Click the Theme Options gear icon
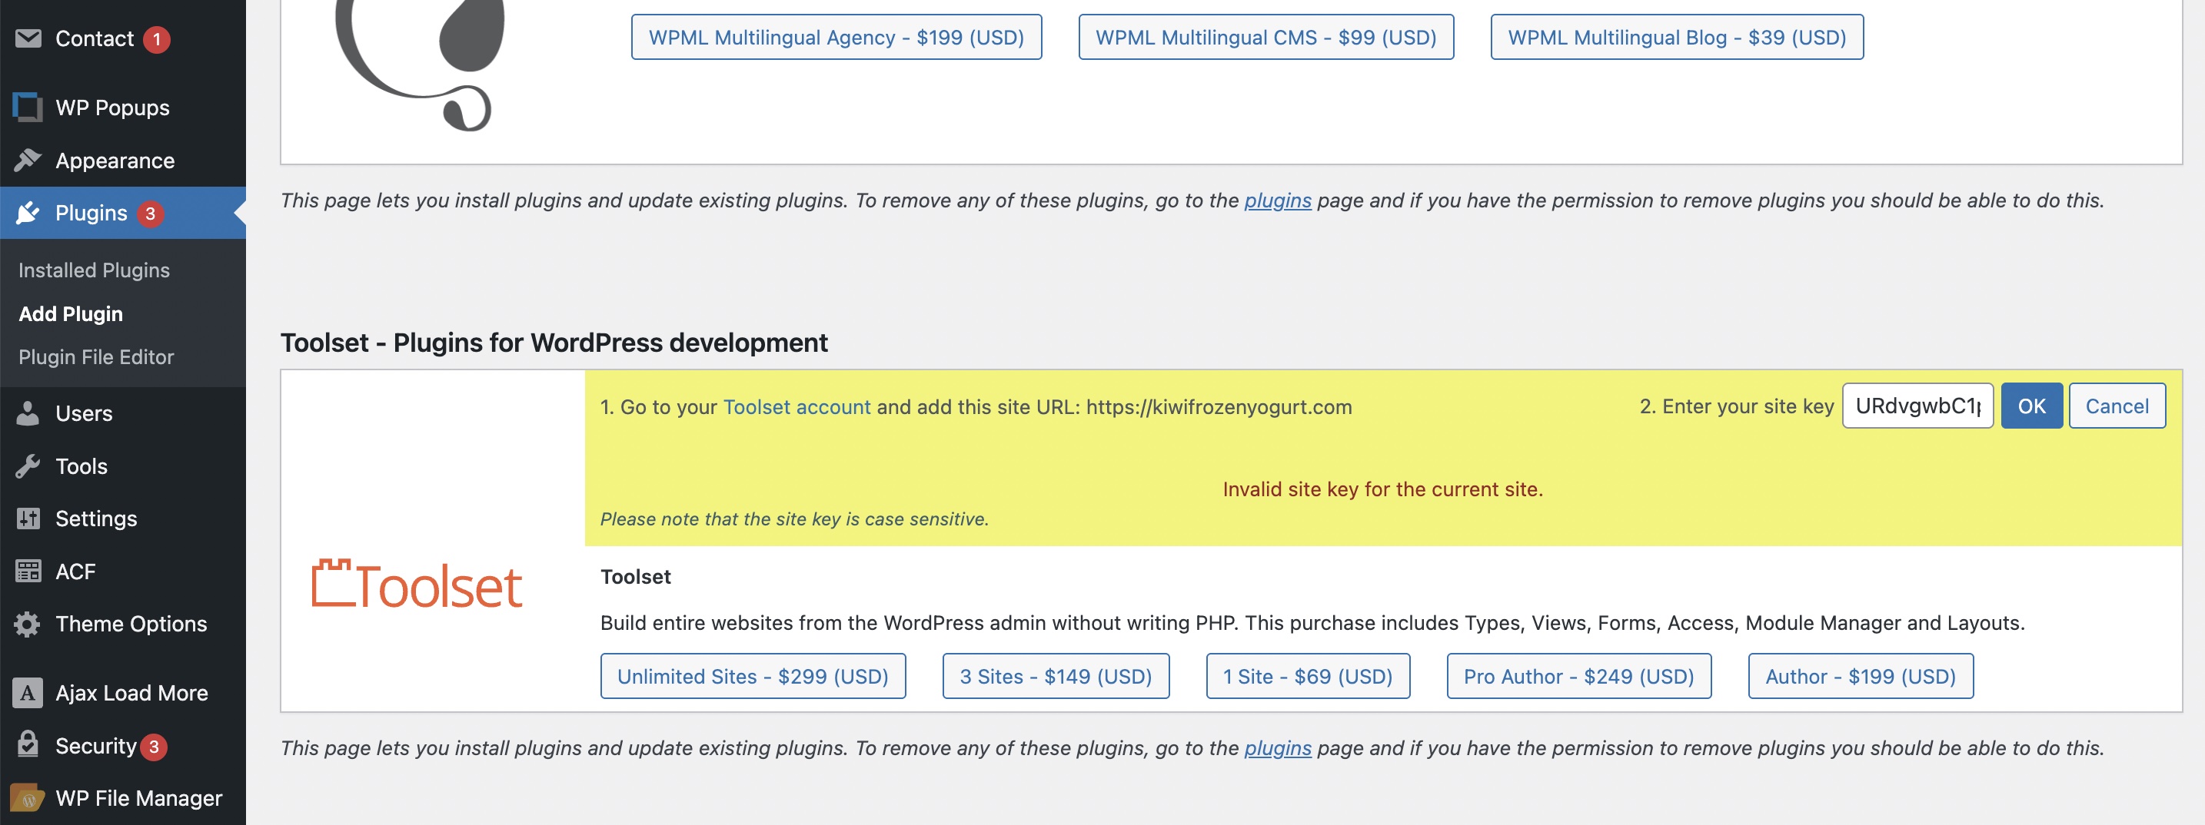2205x825 pixels. pos(28,624)
